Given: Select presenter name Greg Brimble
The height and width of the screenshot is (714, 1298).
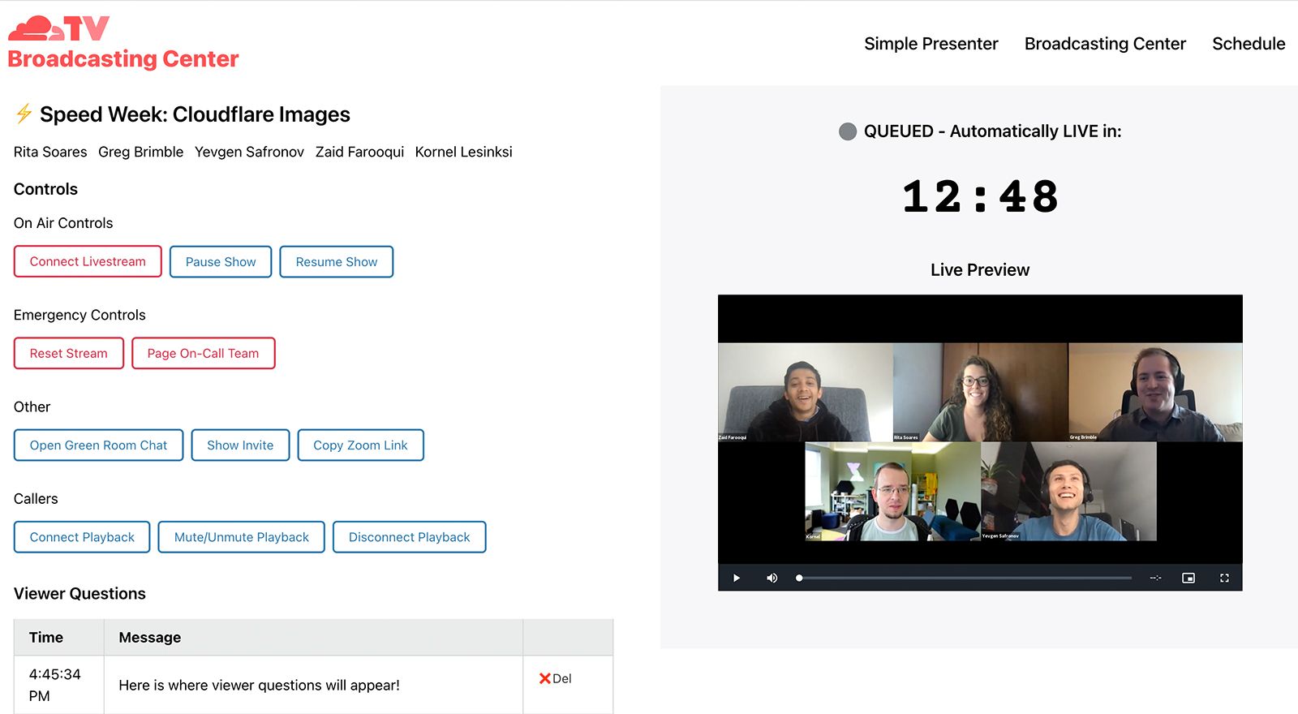Looking at the screenshot, I should (141, 152).
